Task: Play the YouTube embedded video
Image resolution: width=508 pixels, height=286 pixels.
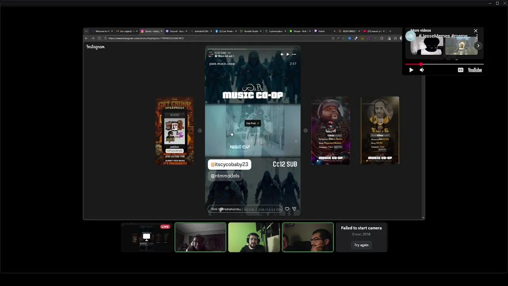Action: 411,70
